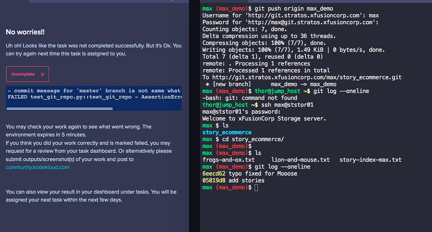Click the 'Welcome to xFusionCorp Storage server.' line
The image size is (432, 232).
pyautogui.click(x=264, y=119)
